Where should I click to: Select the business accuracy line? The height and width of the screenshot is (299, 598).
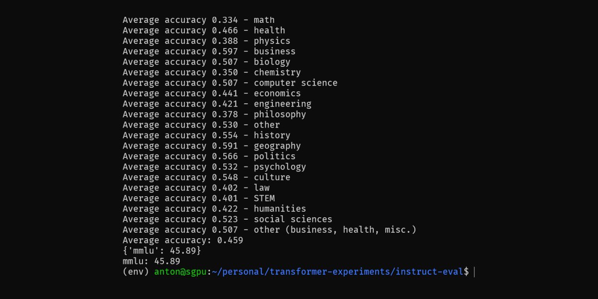(209, 51)
